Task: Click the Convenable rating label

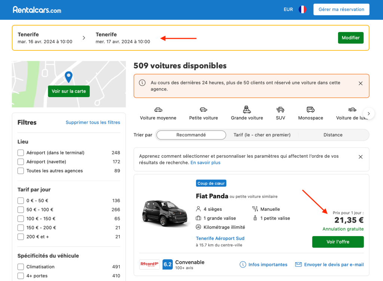Action: pyautogui.click(x=190, y=262)
